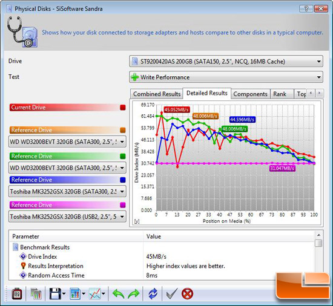
Task: Click the orange 48.006MB/s chart label
Action: point(205,116)
